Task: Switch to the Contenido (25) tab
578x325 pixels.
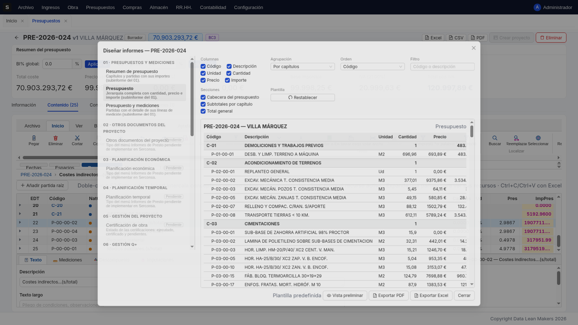Action: click(63, 105)
